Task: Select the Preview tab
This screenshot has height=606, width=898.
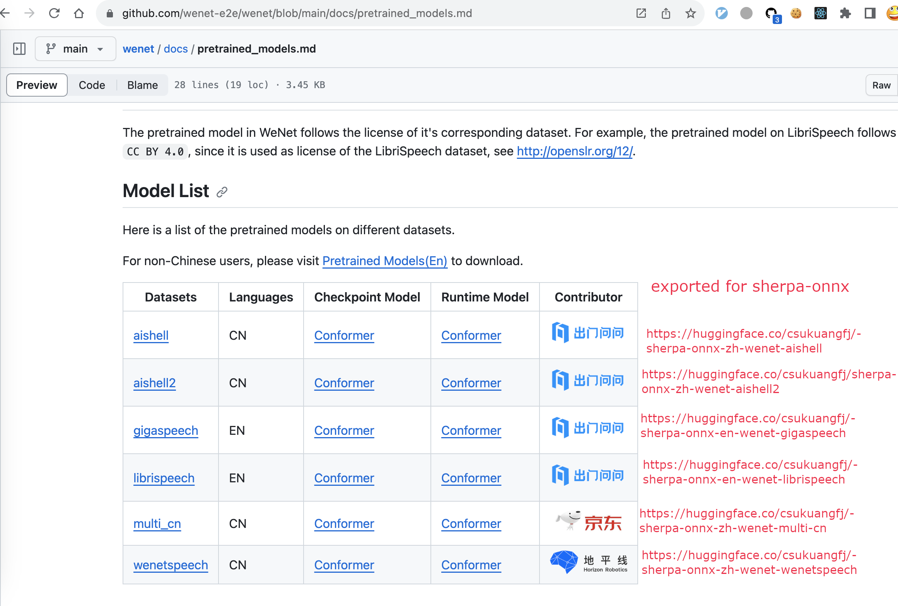Action: 37,85
